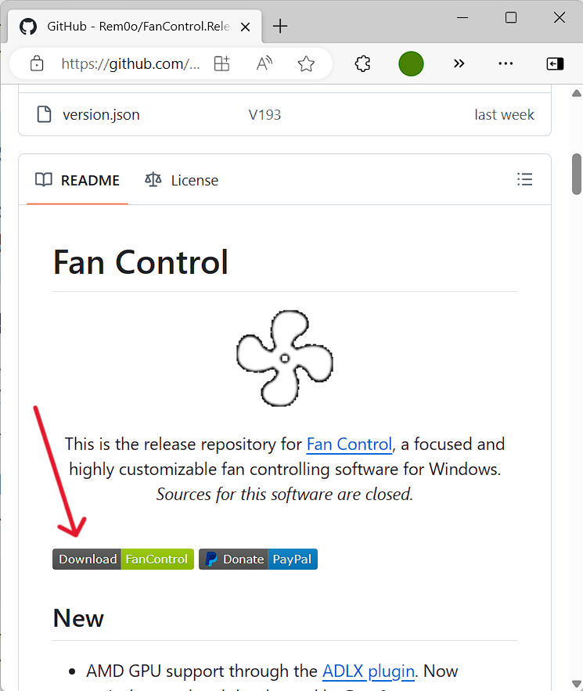Toggle the browser sidebar icon

point(555,64)
